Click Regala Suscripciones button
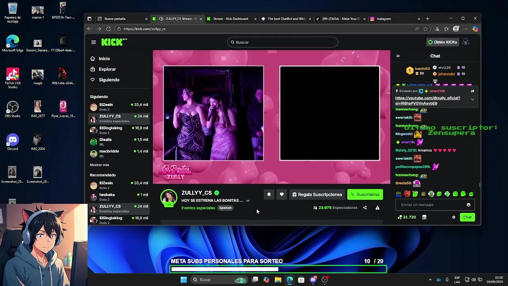 tap(317, 194)
